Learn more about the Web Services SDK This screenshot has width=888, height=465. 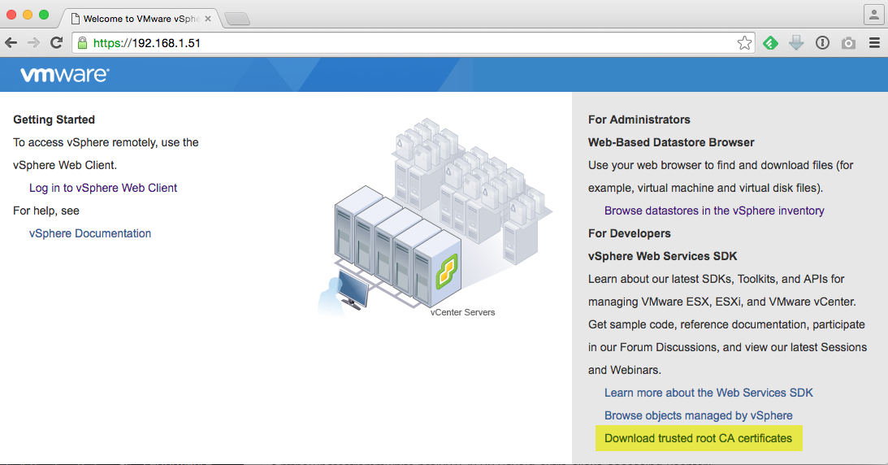tap(708, 393)
